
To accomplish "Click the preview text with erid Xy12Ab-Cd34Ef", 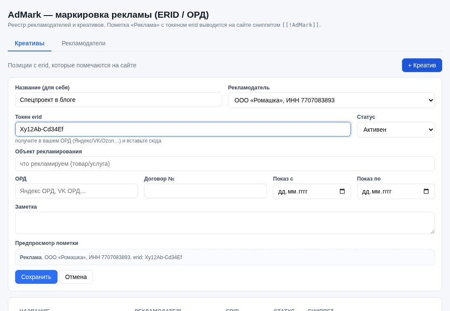I will tap(101, 257).
